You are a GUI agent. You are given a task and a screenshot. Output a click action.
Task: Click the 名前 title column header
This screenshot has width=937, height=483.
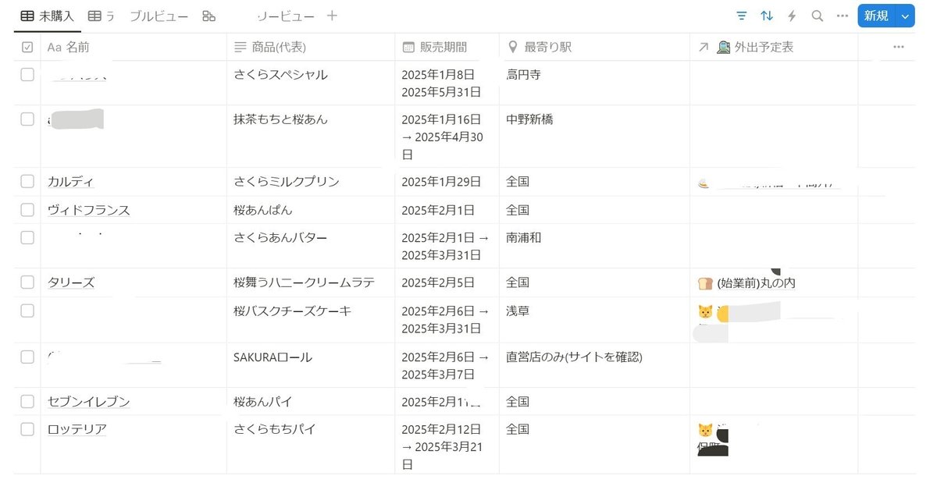click(x=69, y=48)
